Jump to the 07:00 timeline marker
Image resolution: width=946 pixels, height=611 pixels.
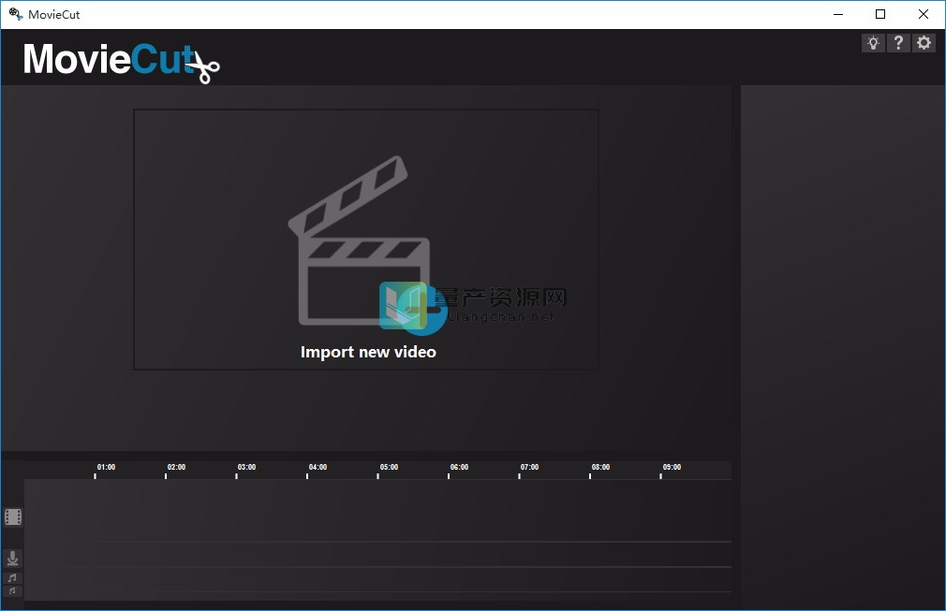(x=530, y=467)
